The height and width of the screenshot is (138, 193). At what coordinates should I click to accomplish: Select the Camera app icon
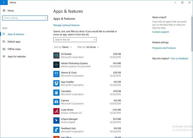click(56, 102)
